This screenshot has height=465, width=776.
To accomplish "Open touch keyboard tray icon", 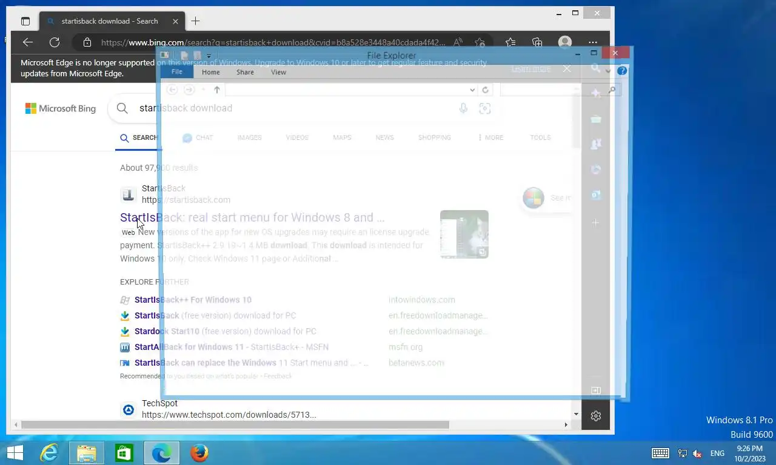I will 660,453.
